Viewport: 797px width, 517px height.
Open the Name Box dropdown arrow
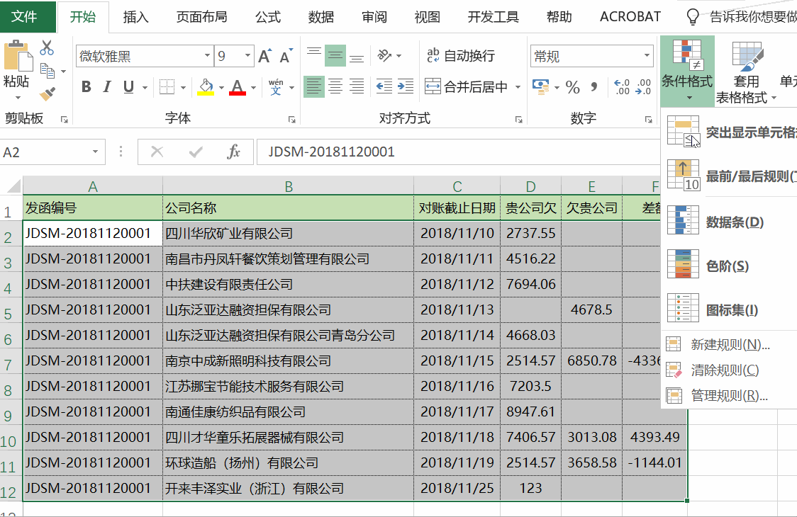tap(95, 152)
